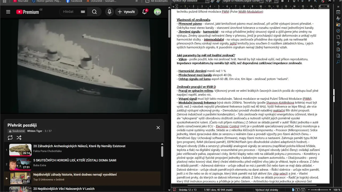342x192 pixels.
Task: Open browser apps grid icon
Action: [x=4, y=1]
